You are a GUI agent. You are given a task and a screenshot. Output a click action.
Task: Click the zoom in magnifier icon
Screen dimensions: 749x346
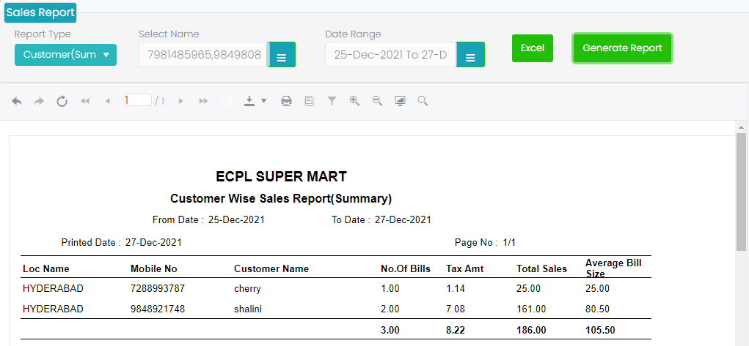(x=354, y=101)
